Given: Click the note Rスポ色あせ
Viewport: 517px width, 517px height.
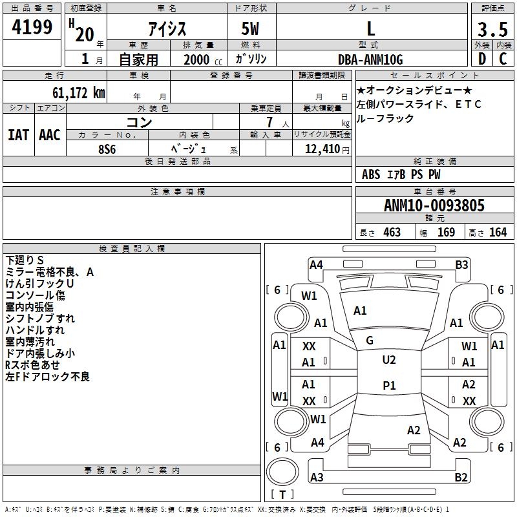Looking at the screenshot, I should click(33, 365).
